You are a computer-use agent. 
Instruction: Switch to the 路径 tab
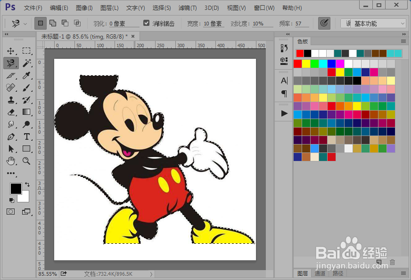(x=337, y=273)
